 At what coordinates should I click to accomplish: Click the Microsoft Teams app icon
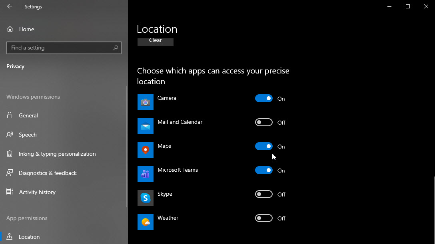(145, 174)
